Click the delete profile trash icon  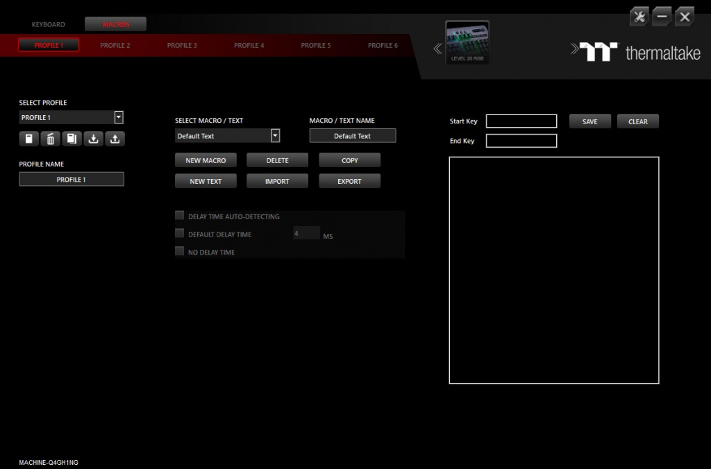[x=50, y=139]
